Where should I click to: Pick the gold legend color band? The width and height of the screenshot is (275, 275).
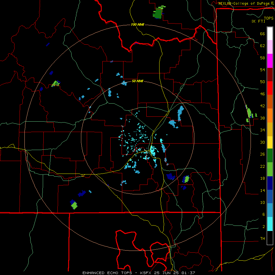[270, 129]
